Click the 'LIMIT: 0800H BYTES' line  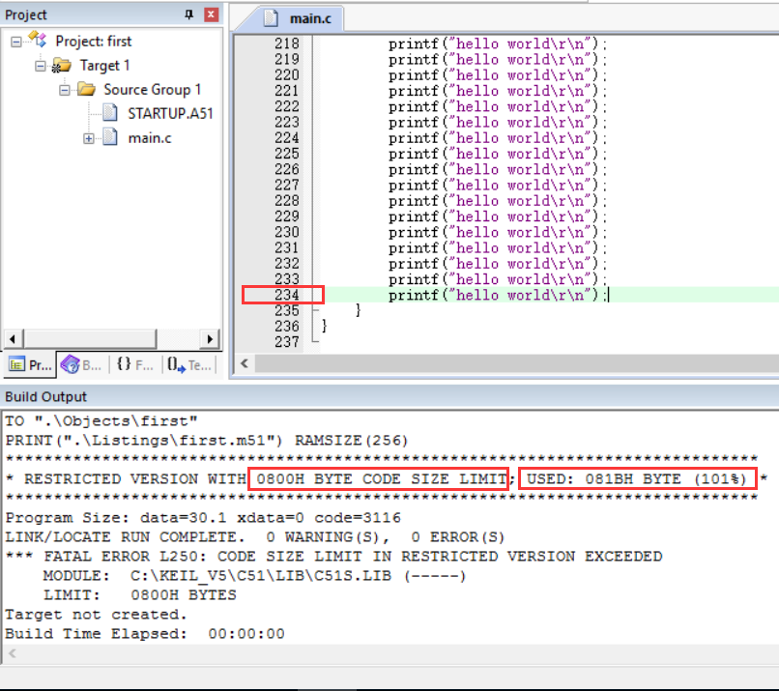click(140, 595)
